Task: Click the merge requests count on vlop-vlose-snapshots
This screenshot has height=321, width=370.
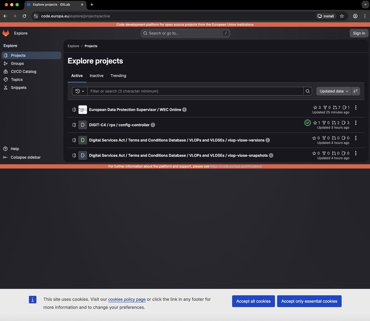Action: [336, 153]
